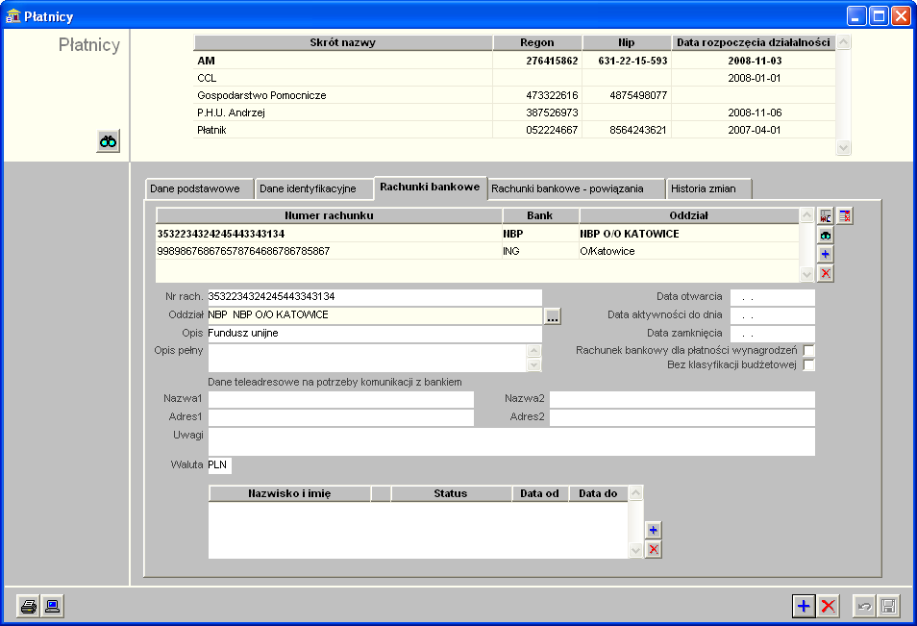This screenshot has height=626, width=917.
Task: Select ING account 9989867686765787646867867 85867 row
Action: [477, 252]
